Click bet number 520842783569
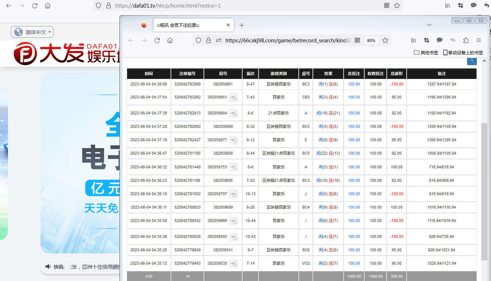 (x=188, y=84)
